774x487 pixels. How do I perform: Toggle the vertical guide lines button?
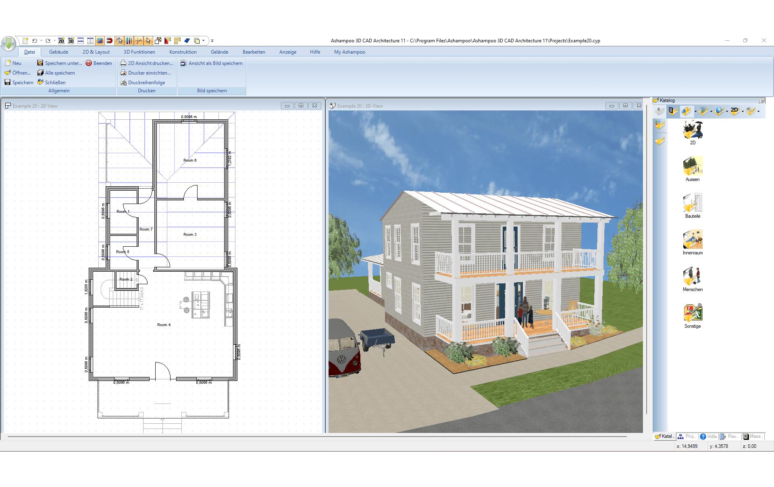[129, 41]
